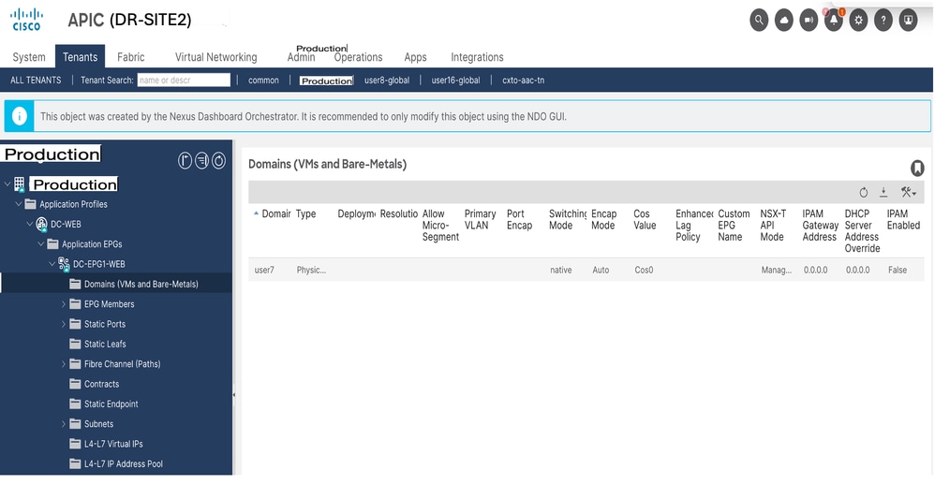
Task: Expand the Static Ports node
Action: point(64,324)
